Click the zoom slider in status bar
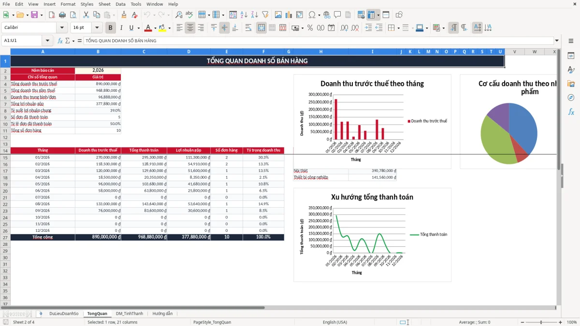 click(x=541, y=322)
